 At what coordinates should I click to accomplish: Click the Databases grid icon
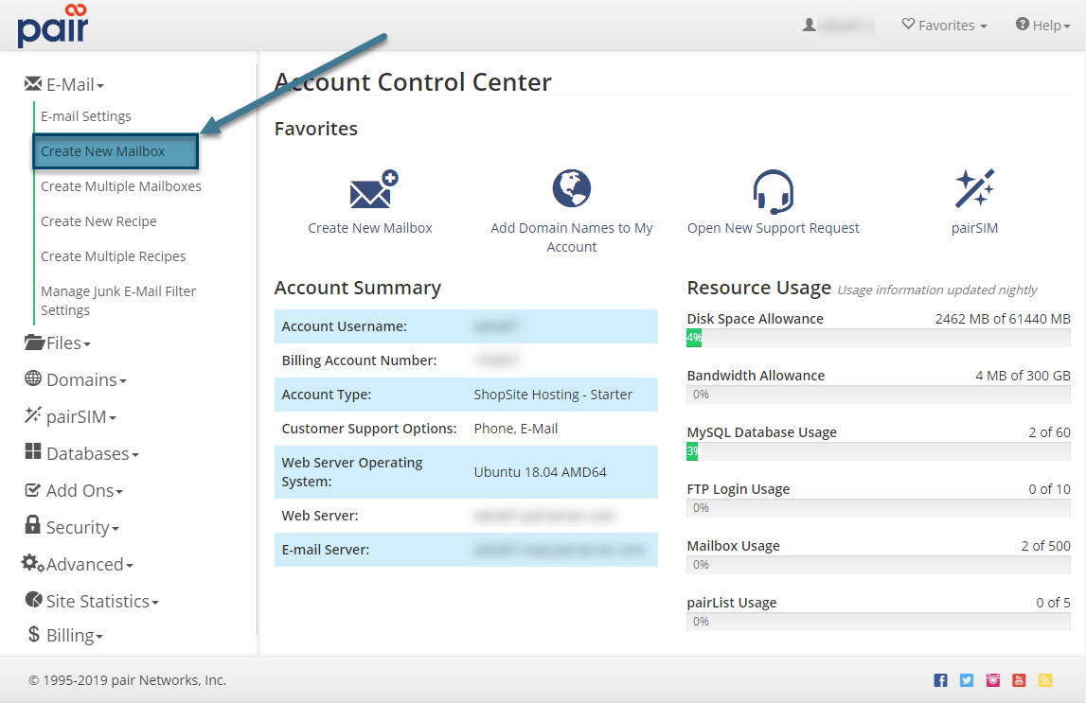point(32,451)
